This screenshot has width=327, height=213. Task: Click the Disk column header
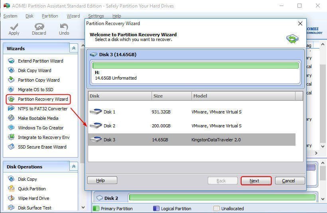[120, 96]
